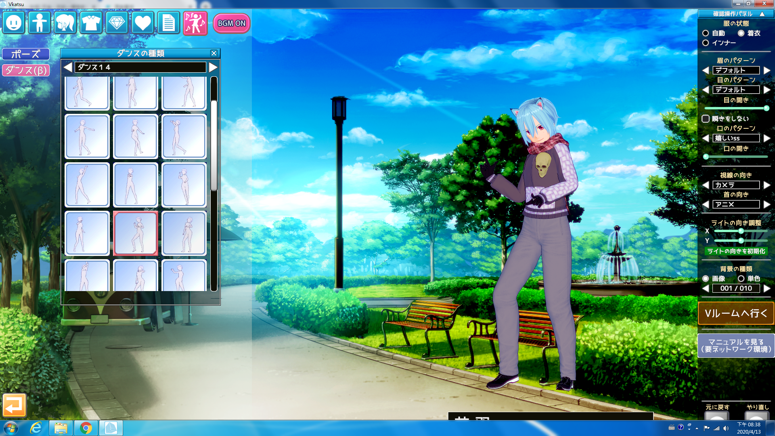Click the 元に戻す undo button
The height and width of the screenshot is (436, 775).
tap(717, 415)
